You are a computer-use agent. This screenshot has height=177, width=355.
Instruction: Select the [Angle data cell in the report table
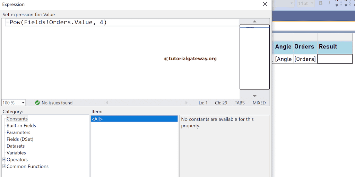point(284,59)
